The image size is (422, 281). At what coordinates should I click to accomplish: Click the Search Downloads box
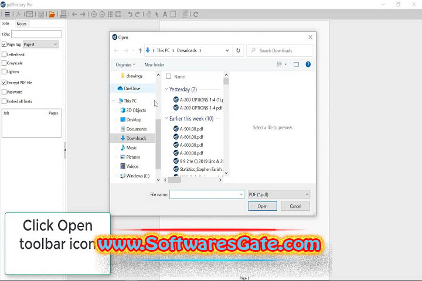click(280, 50)
